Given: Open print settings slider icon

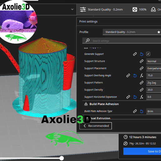Looking at the screenshot, I should point(83,9).
